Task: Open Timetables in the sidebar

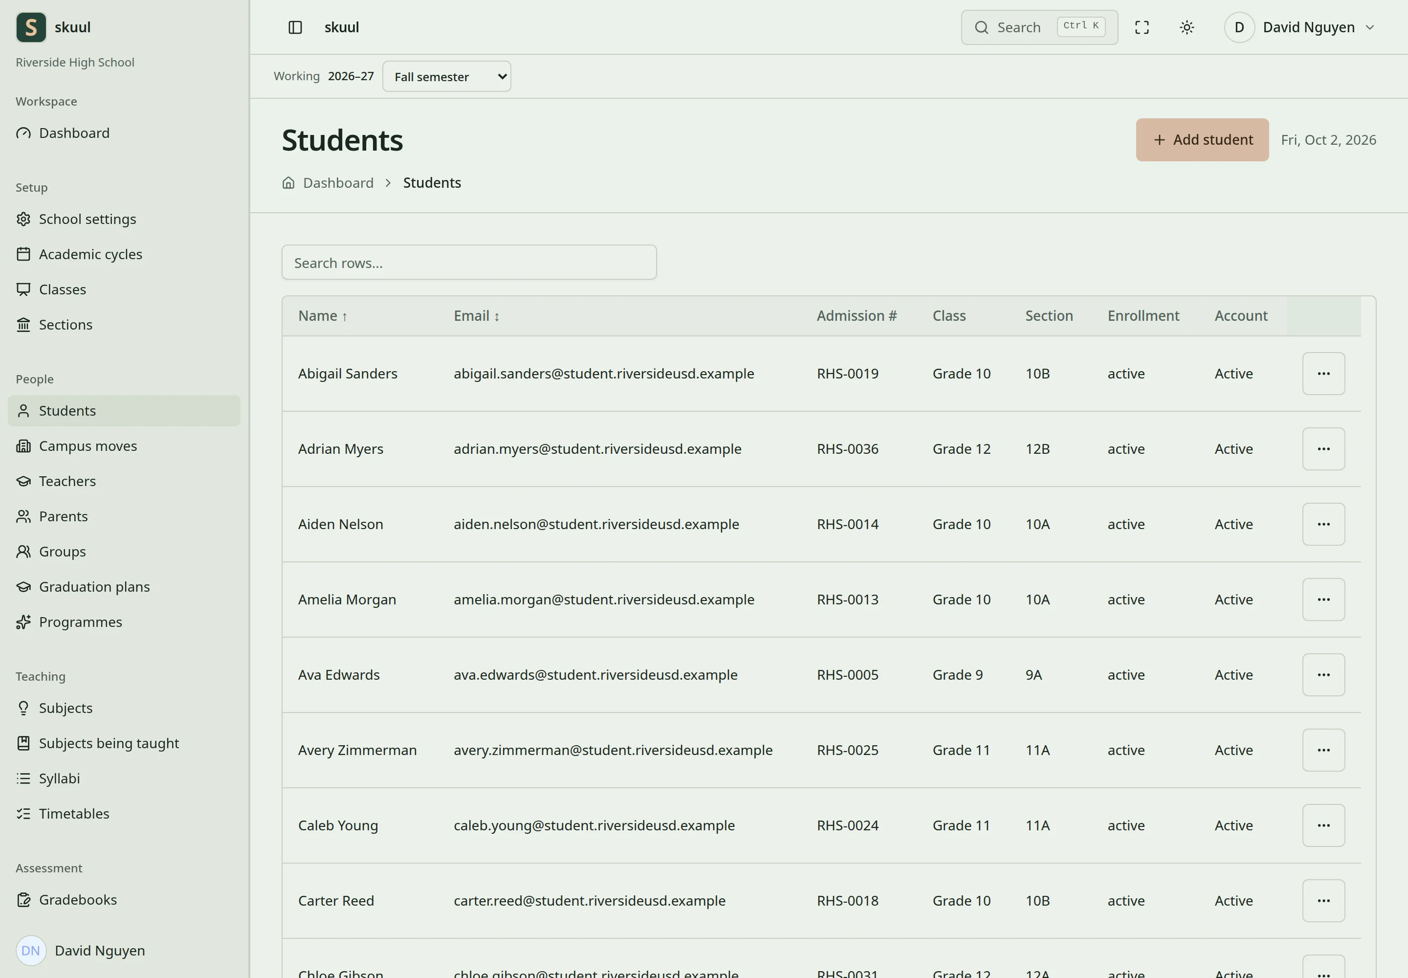Action: (x=124, y=814)
